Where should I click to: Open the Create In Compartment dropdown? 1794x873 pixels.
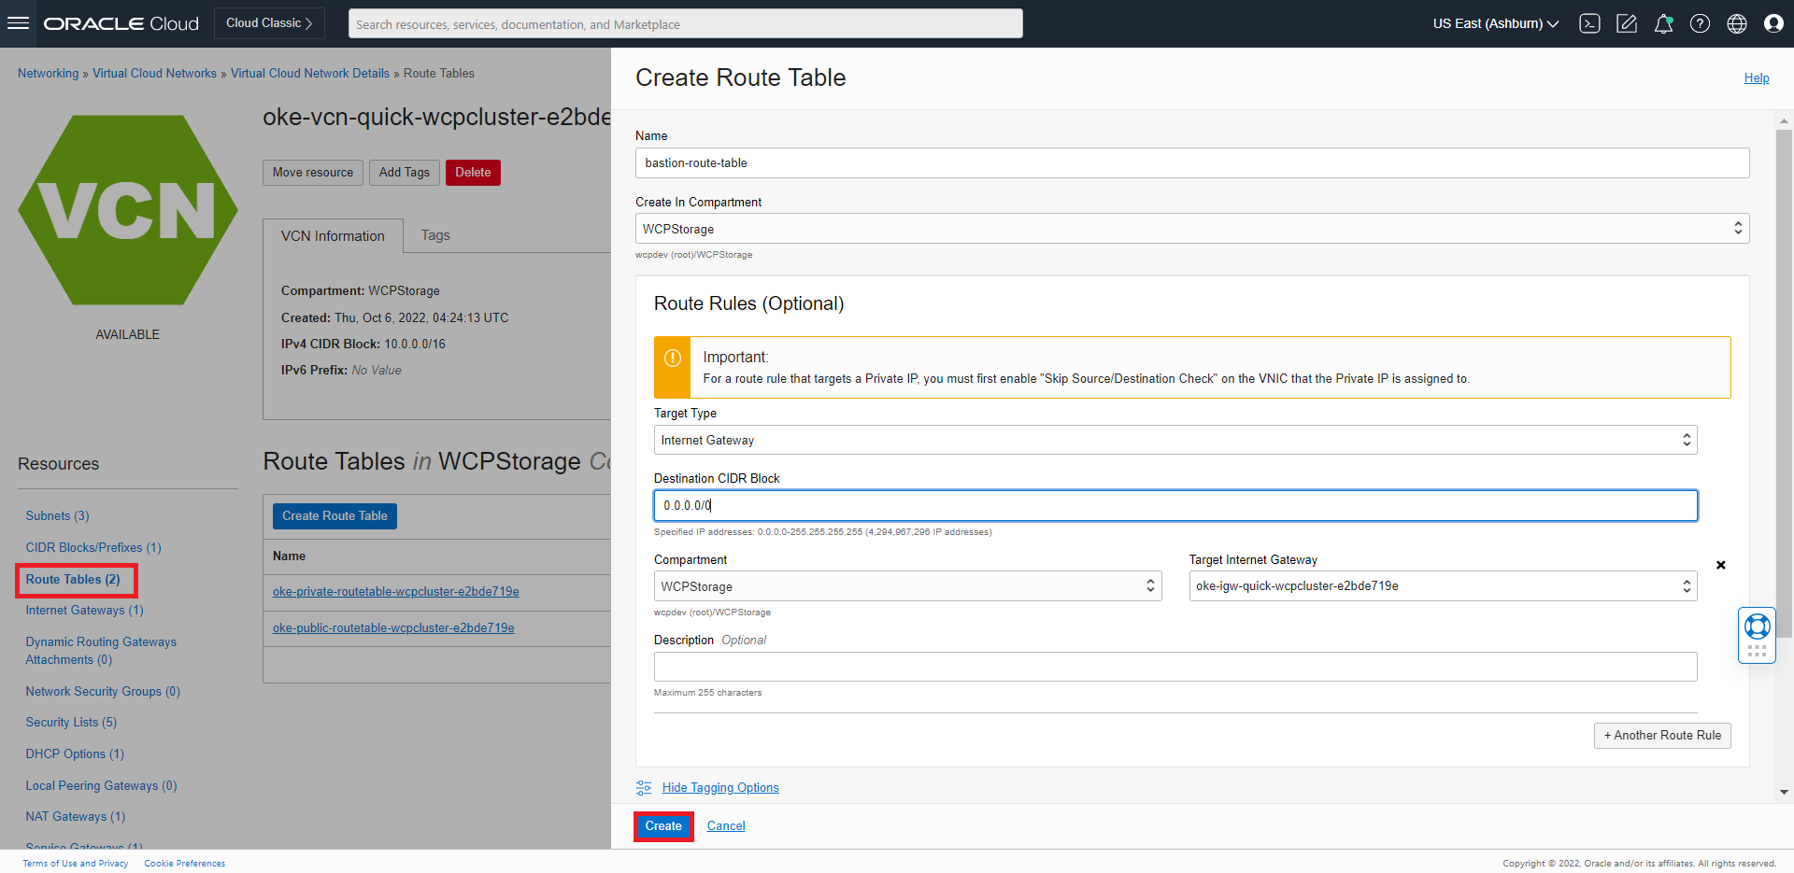coord(1191,229)
